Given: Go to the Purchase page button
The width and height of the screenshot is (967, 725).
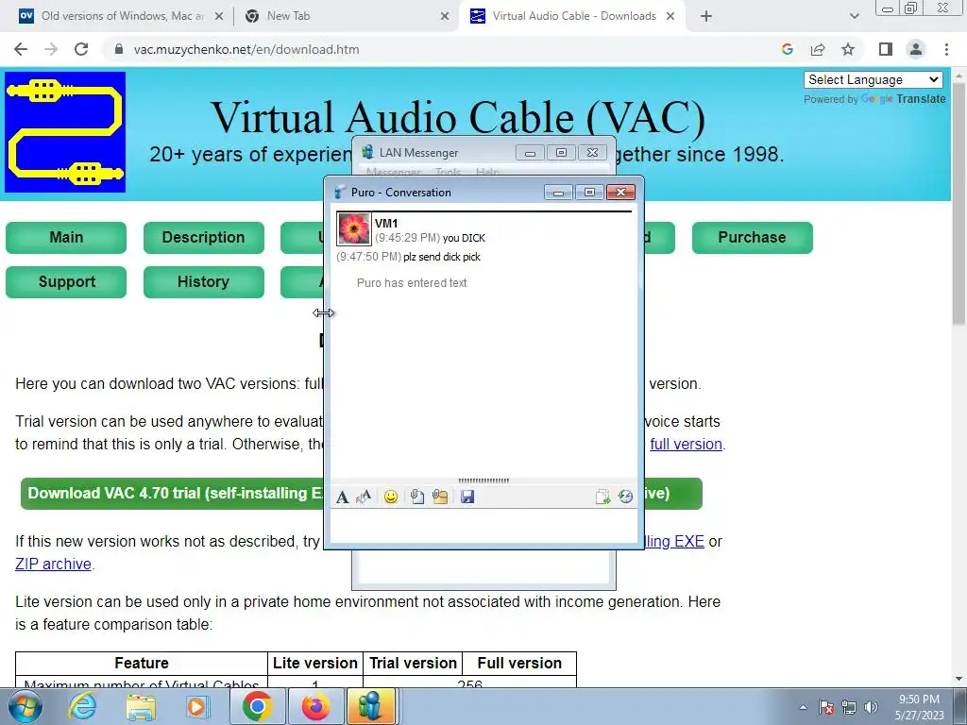Looking at the screenshot, I should 753,237.
